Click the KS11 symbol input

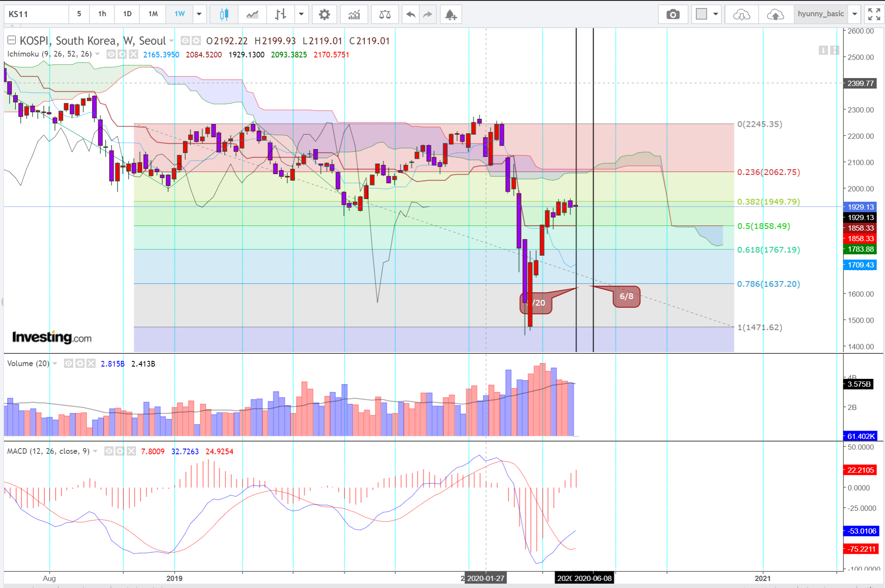[x=35, y=14]
